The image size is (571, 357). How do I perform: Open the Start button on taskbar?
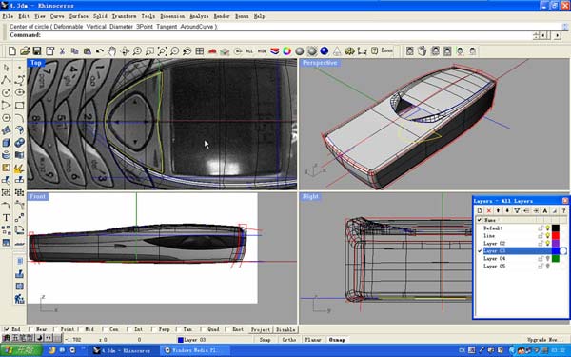click(x=22, y=350)
